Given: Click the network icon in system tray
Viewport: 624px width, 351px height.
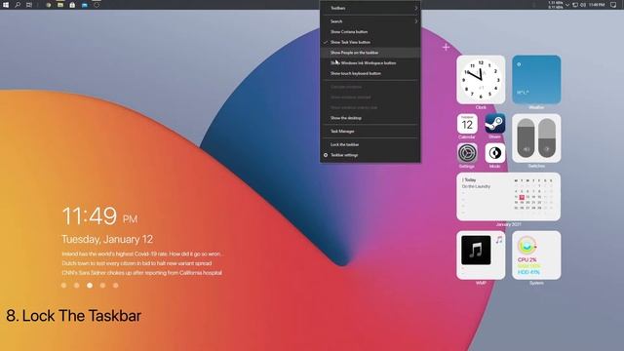Looking at the screenshot, I should (575, 5).
